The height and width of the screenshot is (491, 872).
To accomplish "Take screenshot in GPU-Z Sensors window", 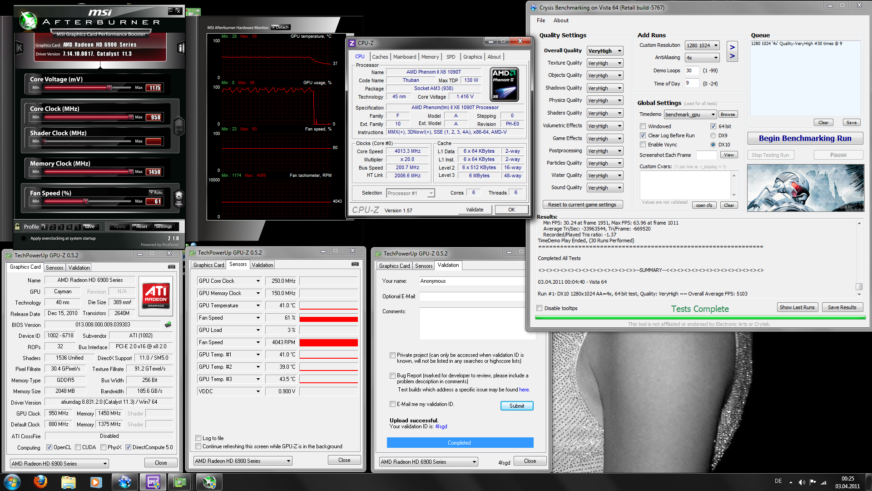I will pyautogui.click(x=355, y=264).
